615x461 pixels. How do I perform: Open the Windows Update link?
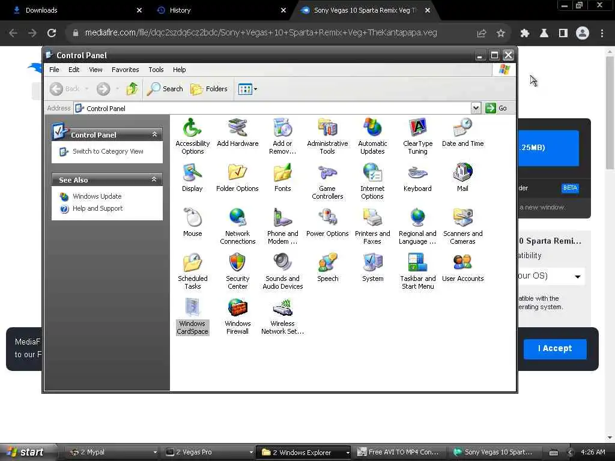tap(97, 196)
